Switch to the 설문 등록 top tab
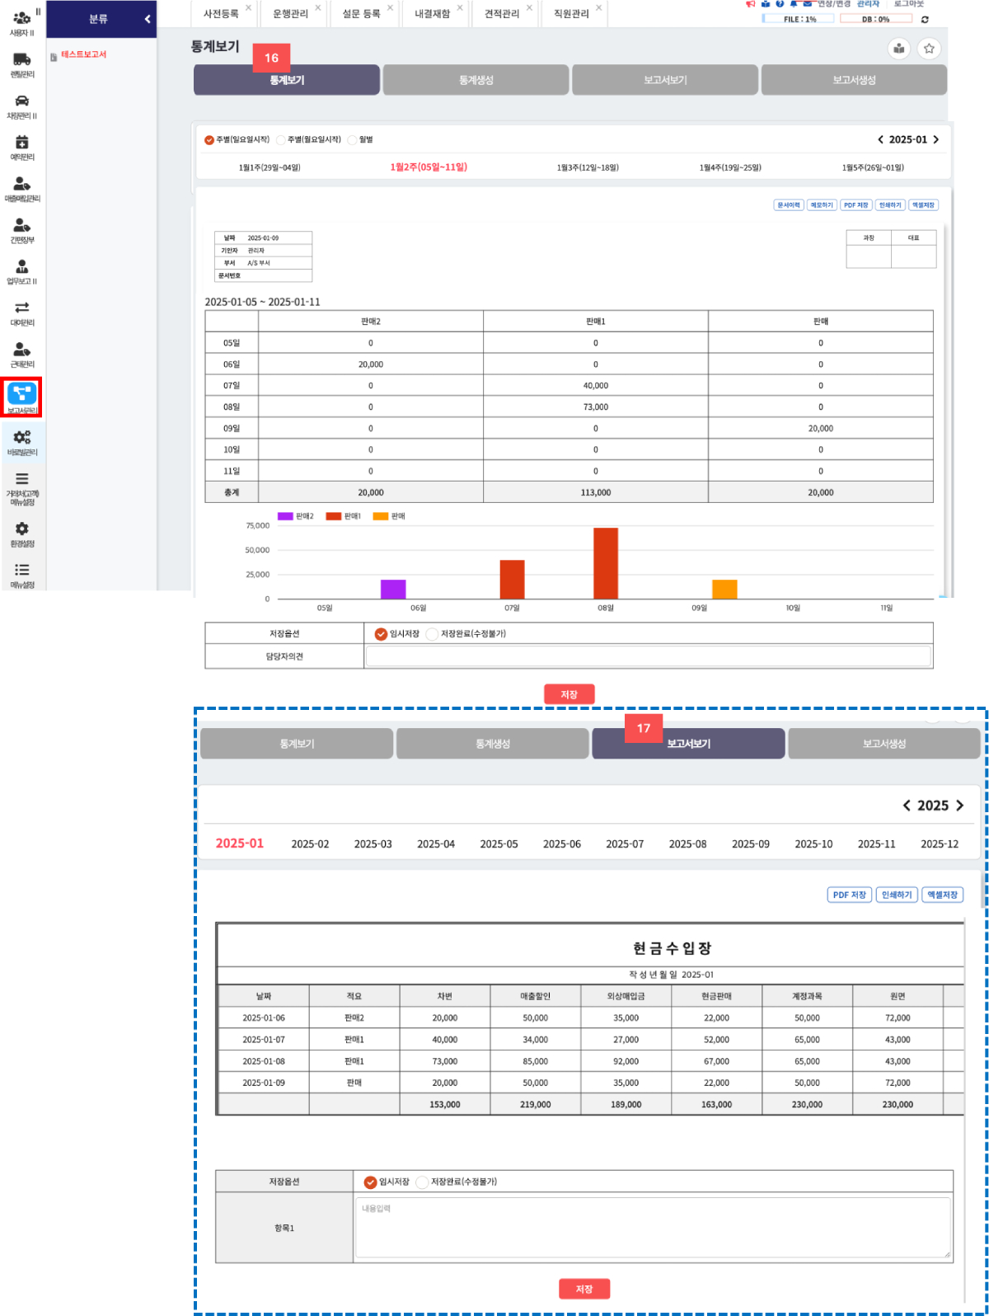This screenshot has height=1316, width=989. 362,14
